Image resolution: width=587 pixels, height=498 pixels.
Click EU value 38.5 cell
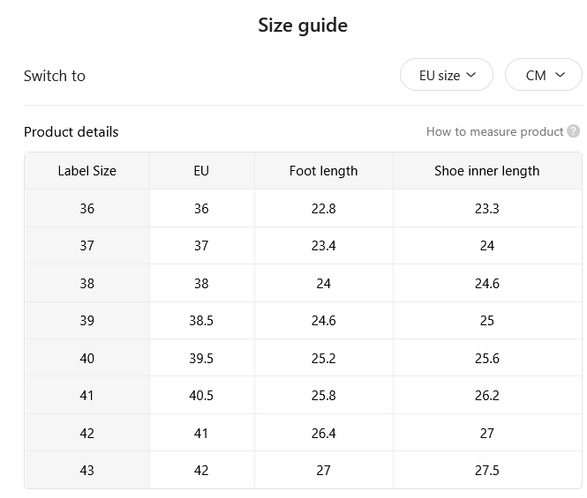tap(202, 321)
